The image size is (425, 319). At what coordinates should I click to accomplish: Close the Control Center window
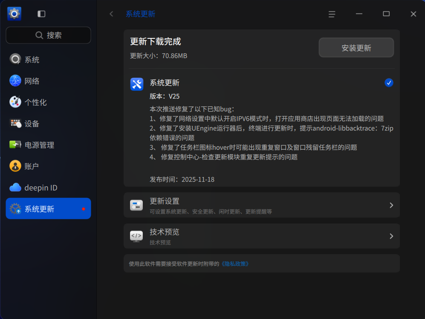click(x=413, y=14)
